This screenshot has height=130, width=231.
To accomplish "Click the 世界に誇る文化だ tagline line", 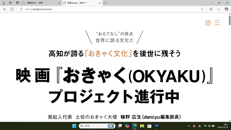I will (x=114, y=40).
